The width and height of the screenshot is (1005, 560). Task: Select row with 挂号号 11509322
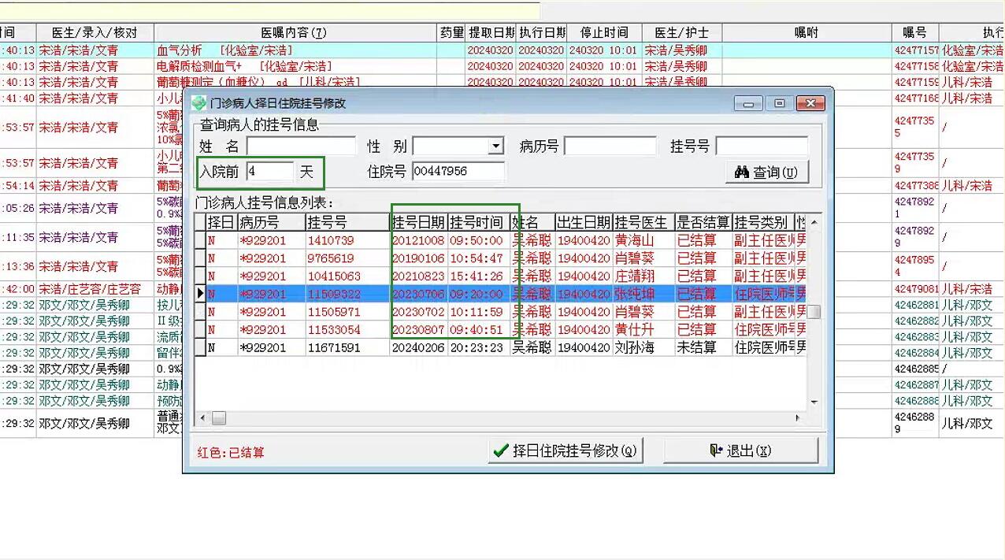pos(501,294)
